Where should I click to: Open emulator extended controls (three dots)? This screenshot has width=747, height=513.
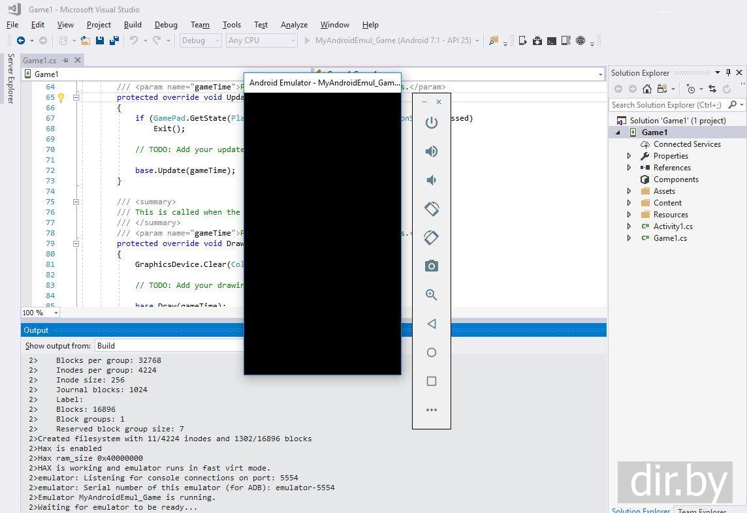coord(431,410)
